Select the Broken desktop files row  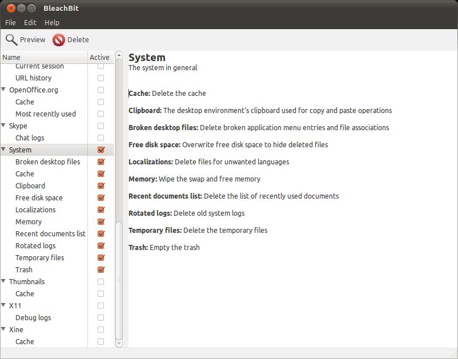pyautogui.click(x=57, y=162)
